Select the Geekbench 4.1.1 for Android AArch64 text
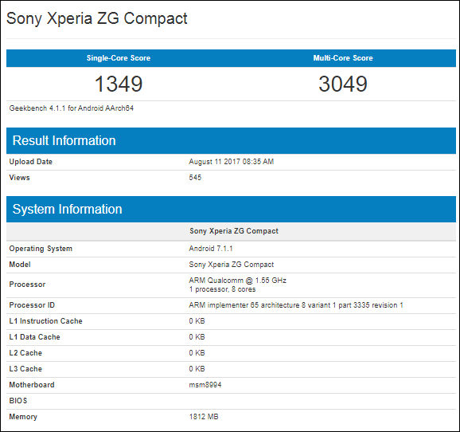Viewport: 460px width, 432px height. (72, 108)
